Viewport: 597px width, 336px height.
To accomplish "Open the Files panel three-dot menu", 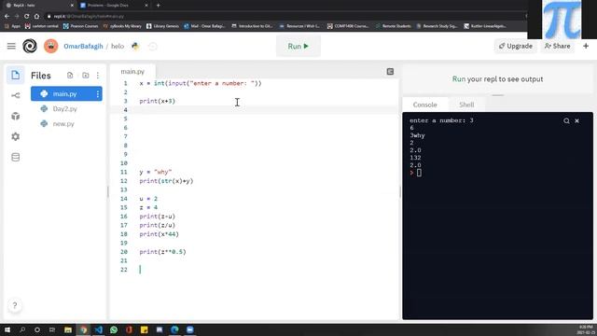I will tap(98, 76).
